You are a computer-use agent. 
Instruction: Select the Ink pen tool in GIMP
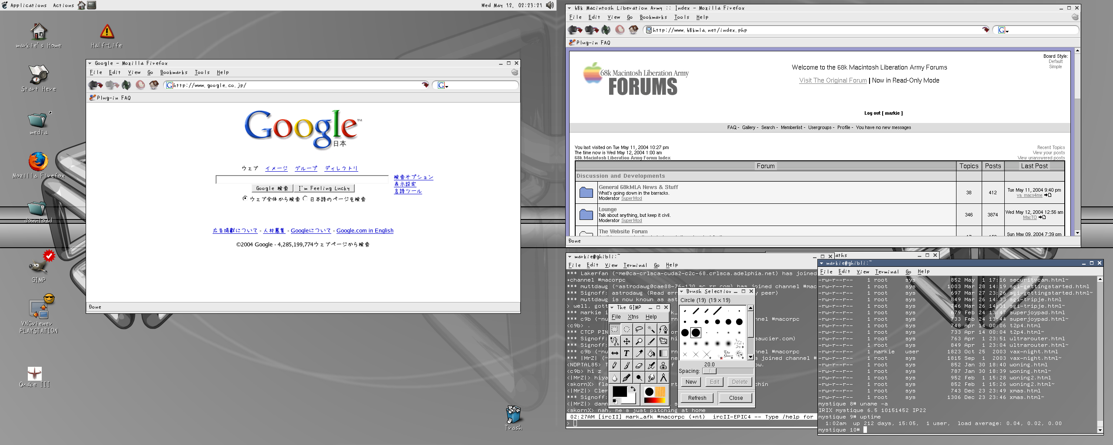pos(626,378)
